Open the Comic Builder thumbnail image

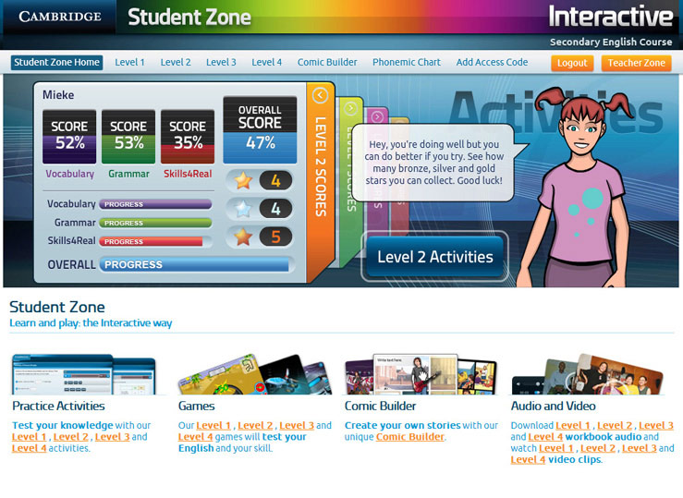coord(421,374)
